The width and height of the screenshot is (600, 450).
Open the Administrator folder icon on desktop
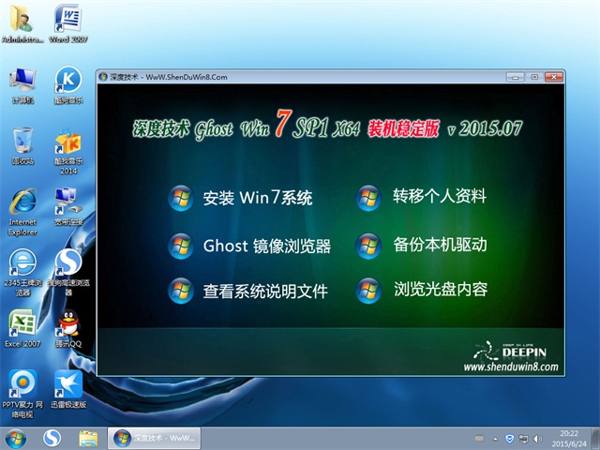(x=22, y=22)
